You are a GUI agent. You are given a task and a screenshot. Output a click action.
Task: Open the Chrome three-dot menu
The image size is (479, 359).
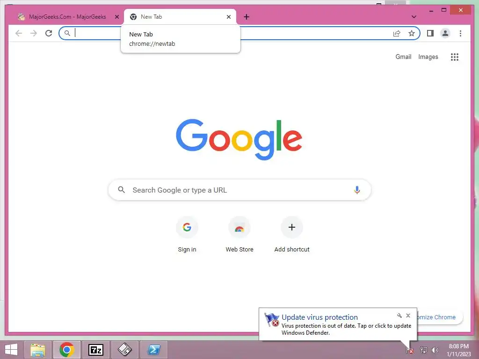pos(460,33)
